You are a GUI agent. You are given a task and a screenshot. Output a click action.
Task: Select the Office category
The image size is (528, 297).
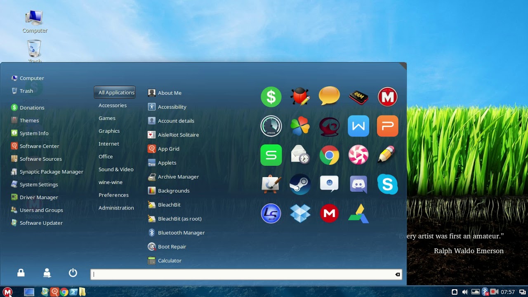(106, 156)
